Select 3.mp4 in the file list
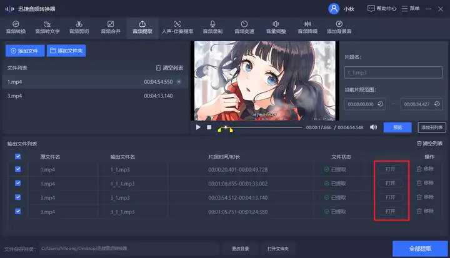 95,96
